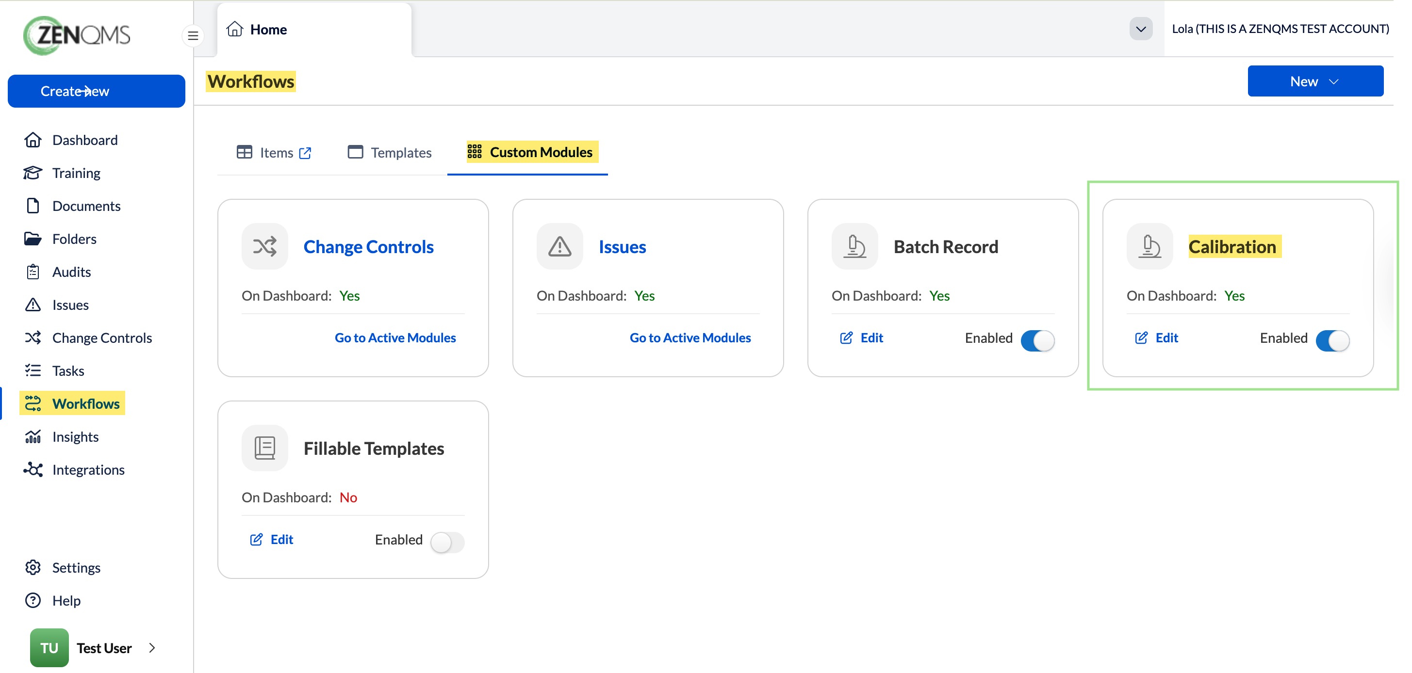Viewport: 1412px width, 673px height.
Task: Click the Calibration microscope icon
Action: (1149, 246)
